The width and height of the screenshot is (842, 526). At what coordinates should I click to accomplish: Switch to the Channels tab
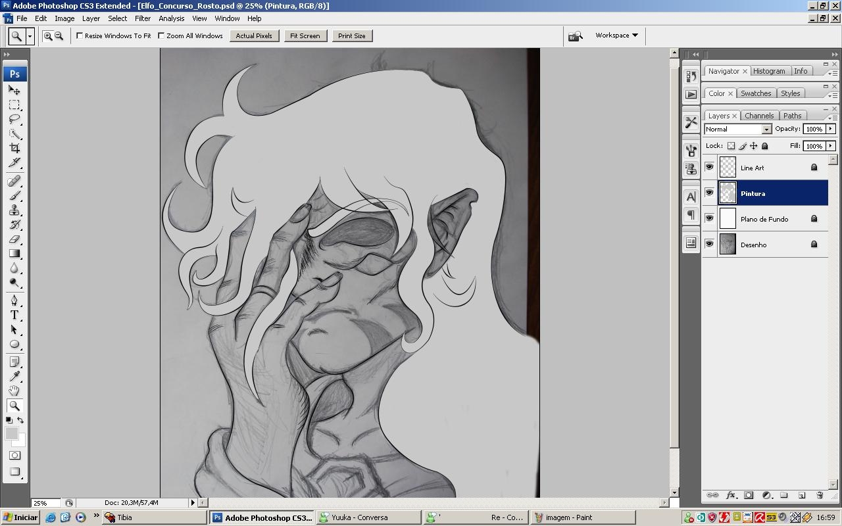[759, 116]
